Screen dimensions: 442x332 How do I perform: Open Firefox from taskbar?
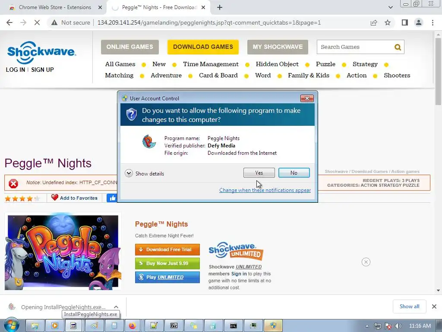[x=132, y=326]
